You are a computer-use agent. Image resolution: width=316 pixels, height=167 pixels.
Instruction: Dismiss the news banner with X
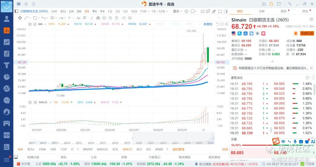(311, 68)
